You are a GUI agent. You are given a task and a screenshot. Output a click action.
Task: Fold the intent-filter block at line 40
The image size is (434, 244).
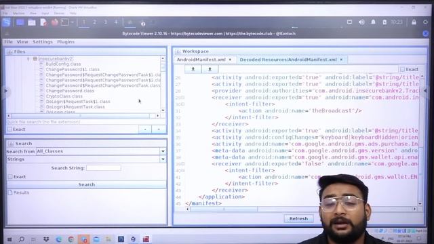pyautogui.click(x=183, y=171)
